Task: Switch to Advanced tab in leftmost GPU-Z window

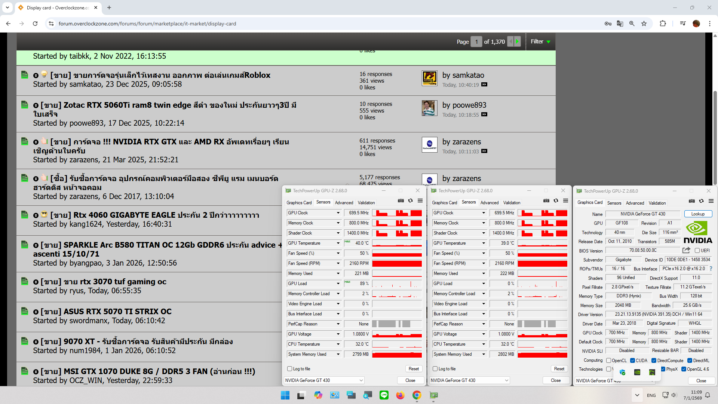Action: 344,203
